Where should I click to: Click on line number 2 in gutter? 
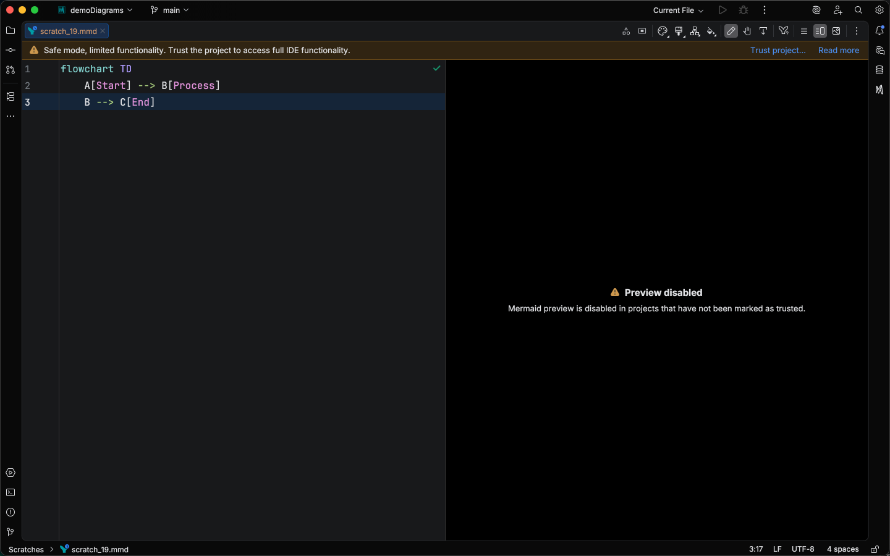[x=27, y=85]
